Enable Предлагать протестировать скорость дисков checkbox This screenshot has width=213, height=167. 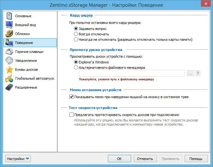coord(71,115)
